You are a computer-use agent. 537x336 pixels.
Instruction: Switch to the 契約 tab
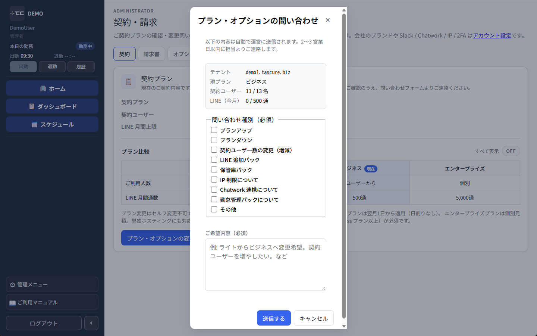click(x=125, y=54)
